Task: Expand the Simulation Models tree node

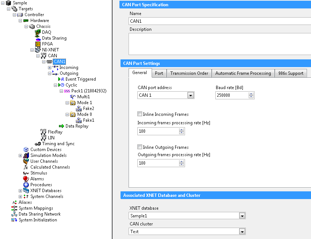Action: tap(21, 155)
